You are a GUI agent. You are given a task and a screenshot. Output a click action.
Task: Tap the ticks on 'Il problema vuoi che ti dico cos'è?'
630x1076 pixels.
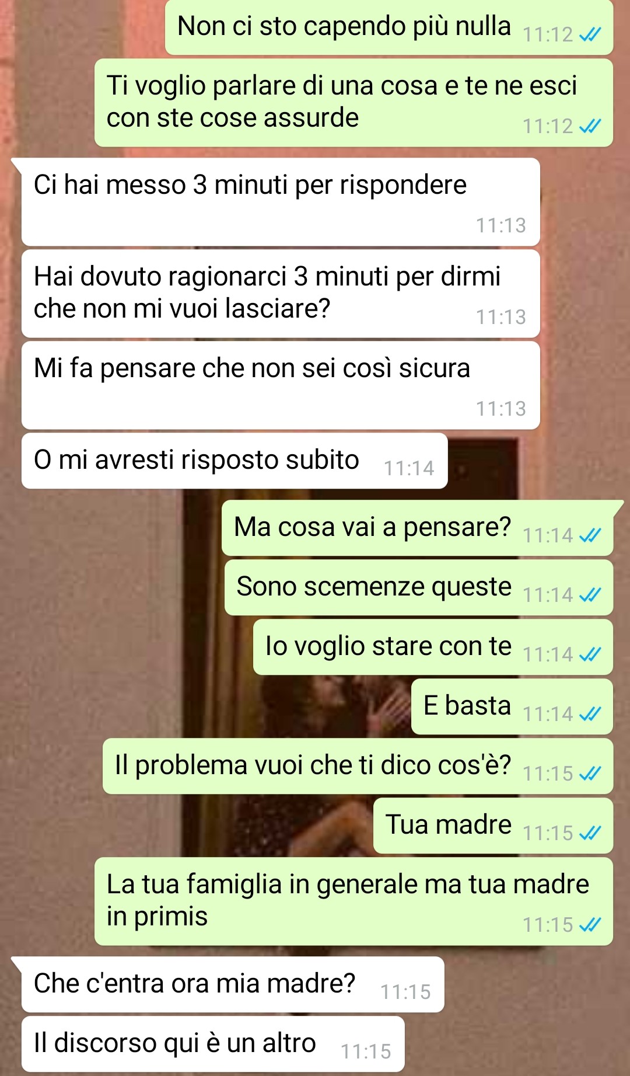click(590, 774)
